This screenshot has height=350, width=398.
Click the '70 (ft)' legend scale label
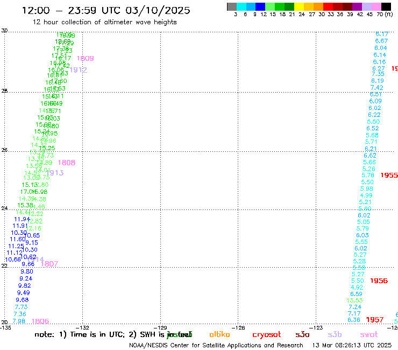385,14
